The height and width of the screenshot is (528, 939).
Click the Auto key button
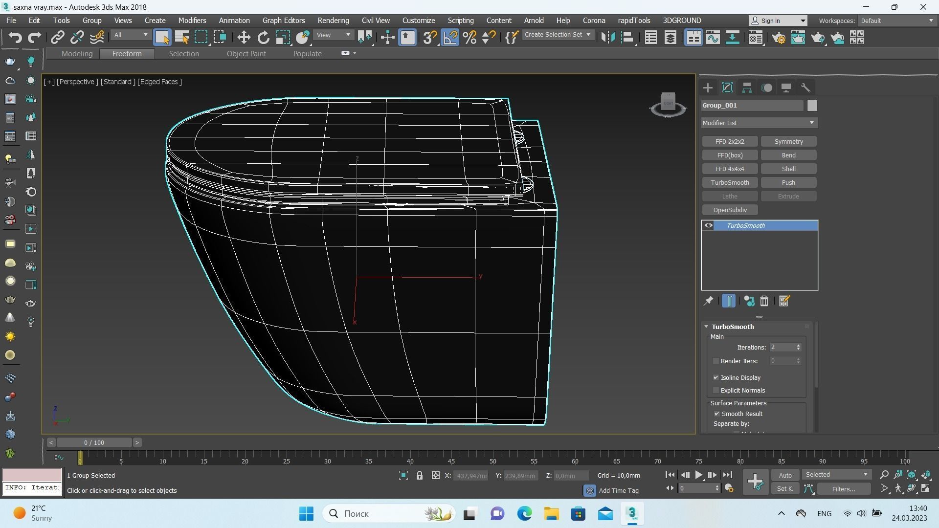point(785,475)
